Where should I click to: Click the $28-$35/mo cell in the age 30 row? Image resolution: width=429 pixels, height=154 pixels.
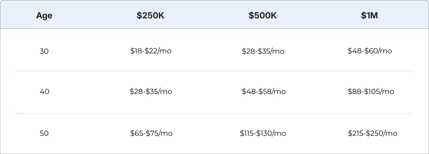(x=263, y=51)
